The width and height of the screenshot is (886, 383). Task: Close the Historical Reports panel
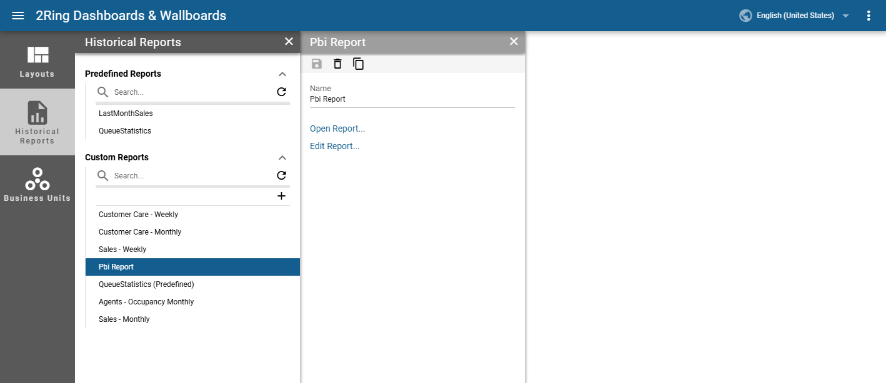tap(289, 42)
